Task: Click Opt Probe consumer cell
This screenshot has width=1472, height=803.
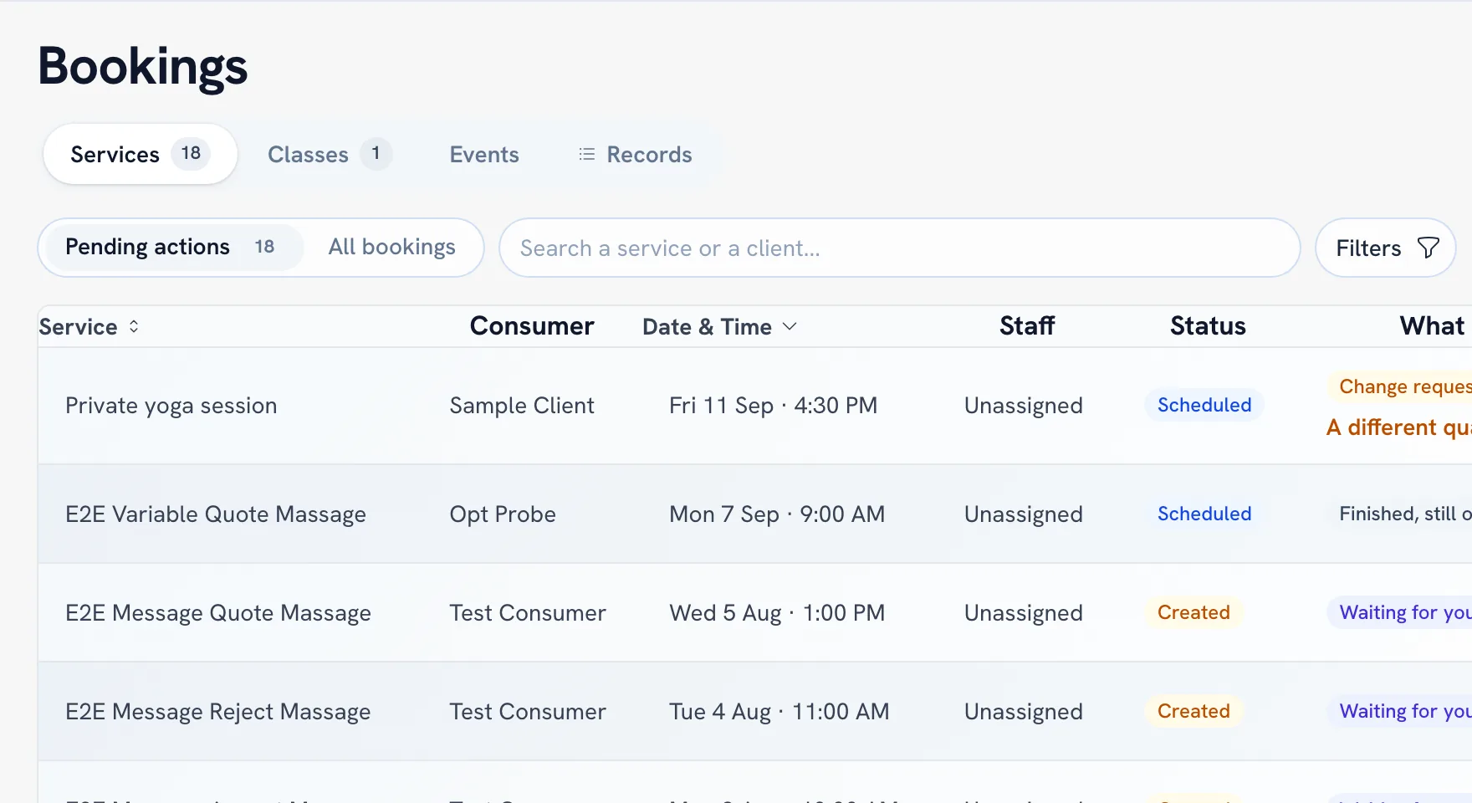Action: point(503,514)
